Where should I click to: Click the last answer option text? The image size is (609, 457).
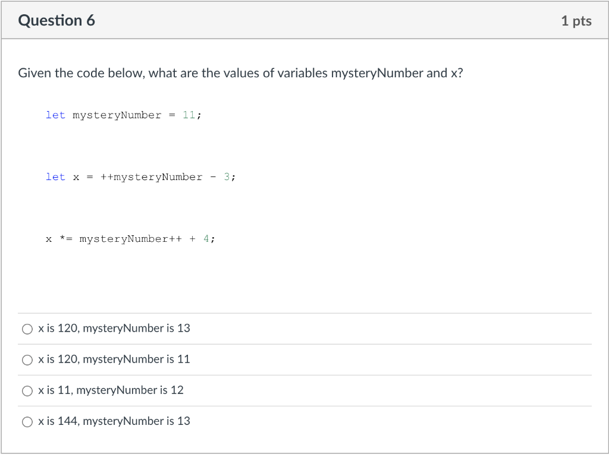pyautogui.click(x=114, y=421)
